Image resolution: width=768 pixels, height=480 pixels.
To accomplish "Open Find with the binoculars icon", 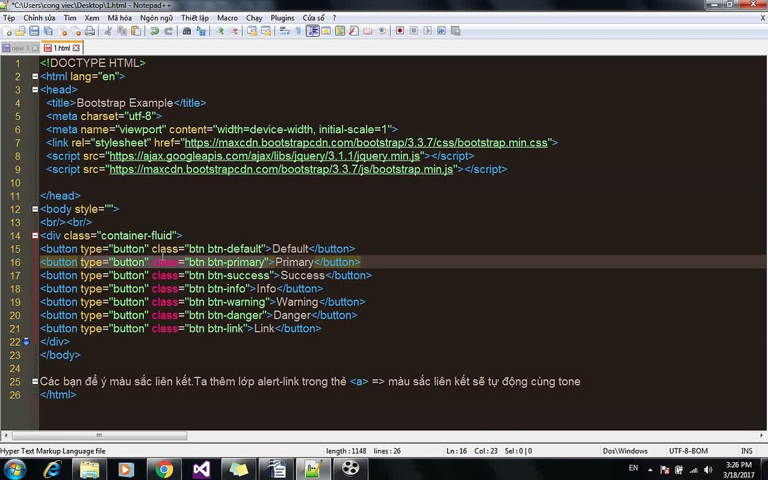I will coord(187,31).
